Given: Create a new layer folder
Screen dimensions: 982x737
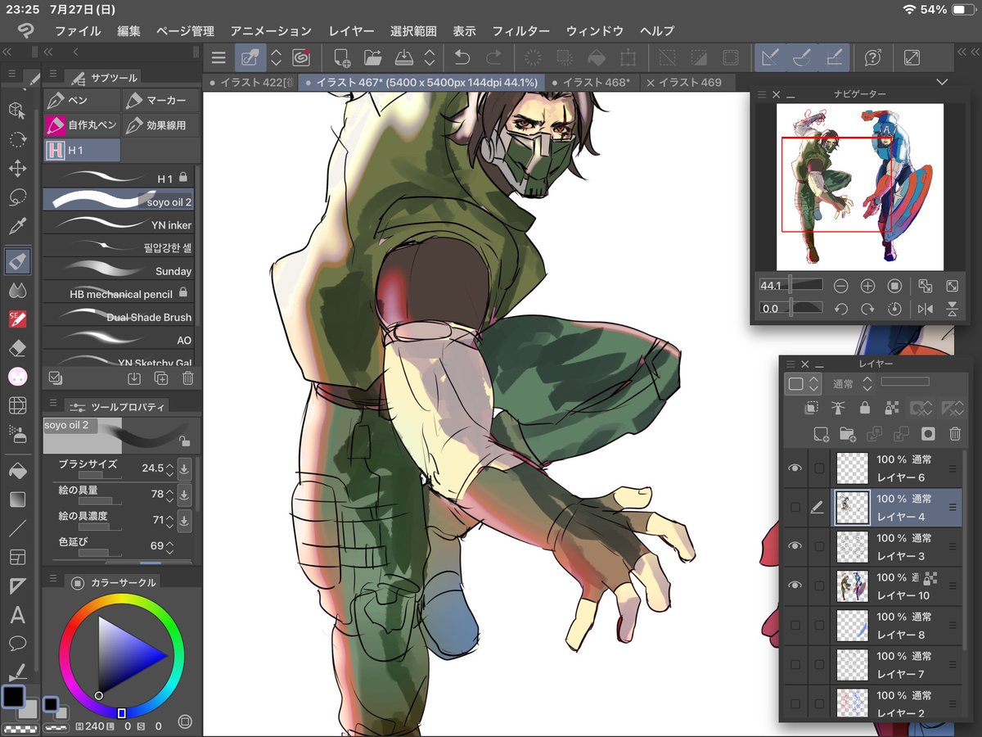Looking at the screenshot, I should tap(847, 434).
